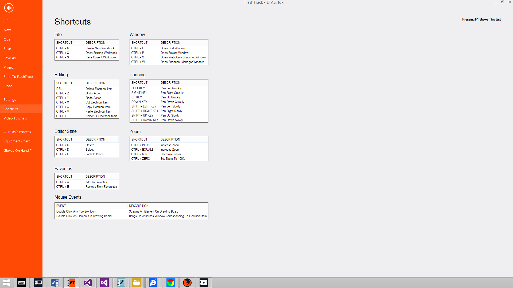Launch Firefox from the taskbar

187,283
